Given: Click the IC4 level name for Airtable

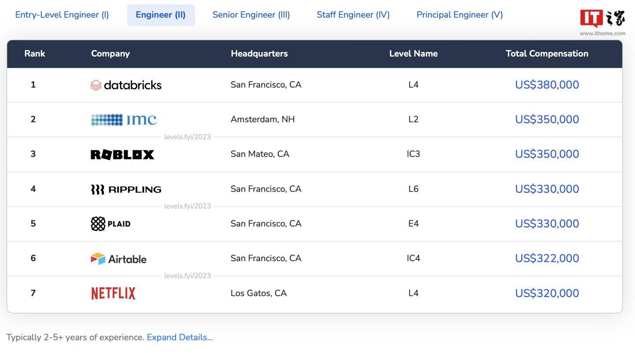Looking at the screenshot, I should point(413,258).
